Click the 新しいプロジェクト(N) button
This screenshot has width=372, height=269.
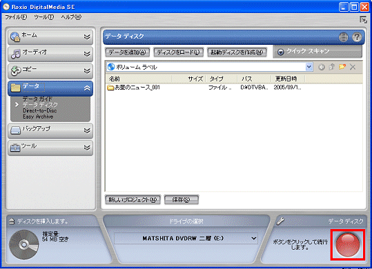pos(133,200)
